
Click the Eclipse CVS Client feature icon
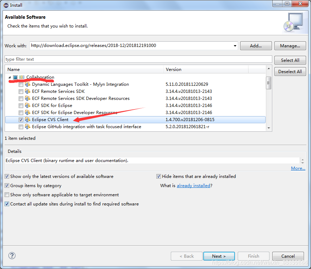27,120
